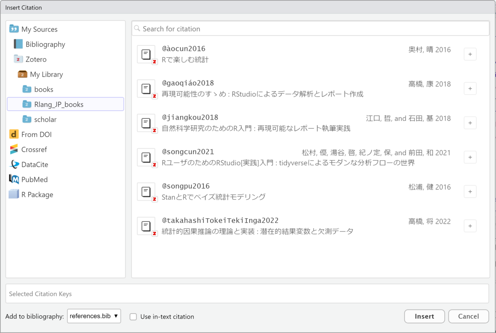The image size is (496, 333).
Task: Open the R Package citation source
Action: tap(36, 194)
